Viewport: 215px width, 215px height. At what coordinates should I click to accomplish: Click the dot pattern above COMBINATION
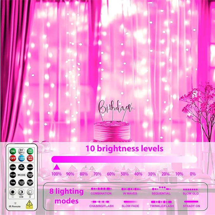point(101,189)
